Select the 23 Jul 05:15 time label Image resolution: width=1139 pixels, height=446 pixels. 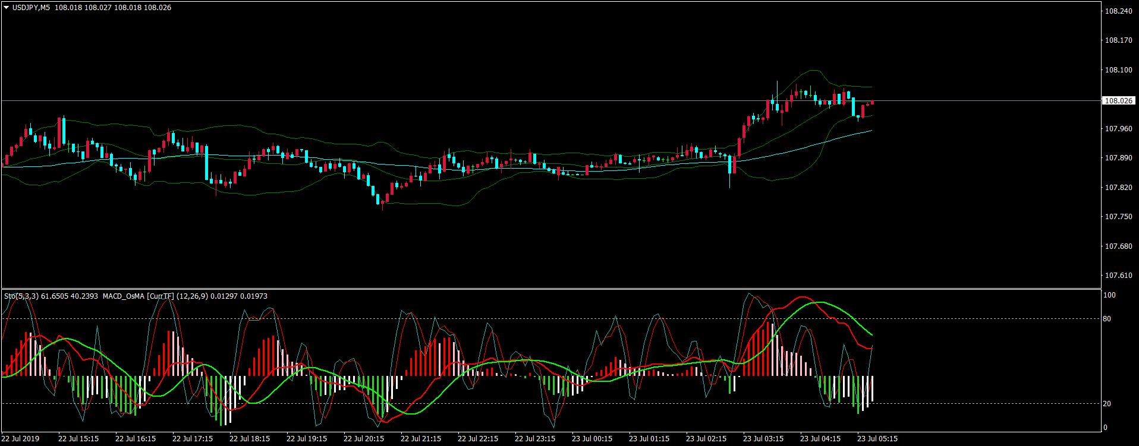point(877,439)
